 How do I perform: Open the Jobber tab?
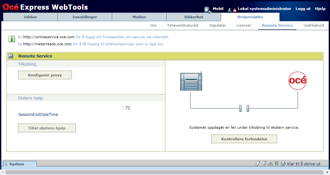click(30, 17)
